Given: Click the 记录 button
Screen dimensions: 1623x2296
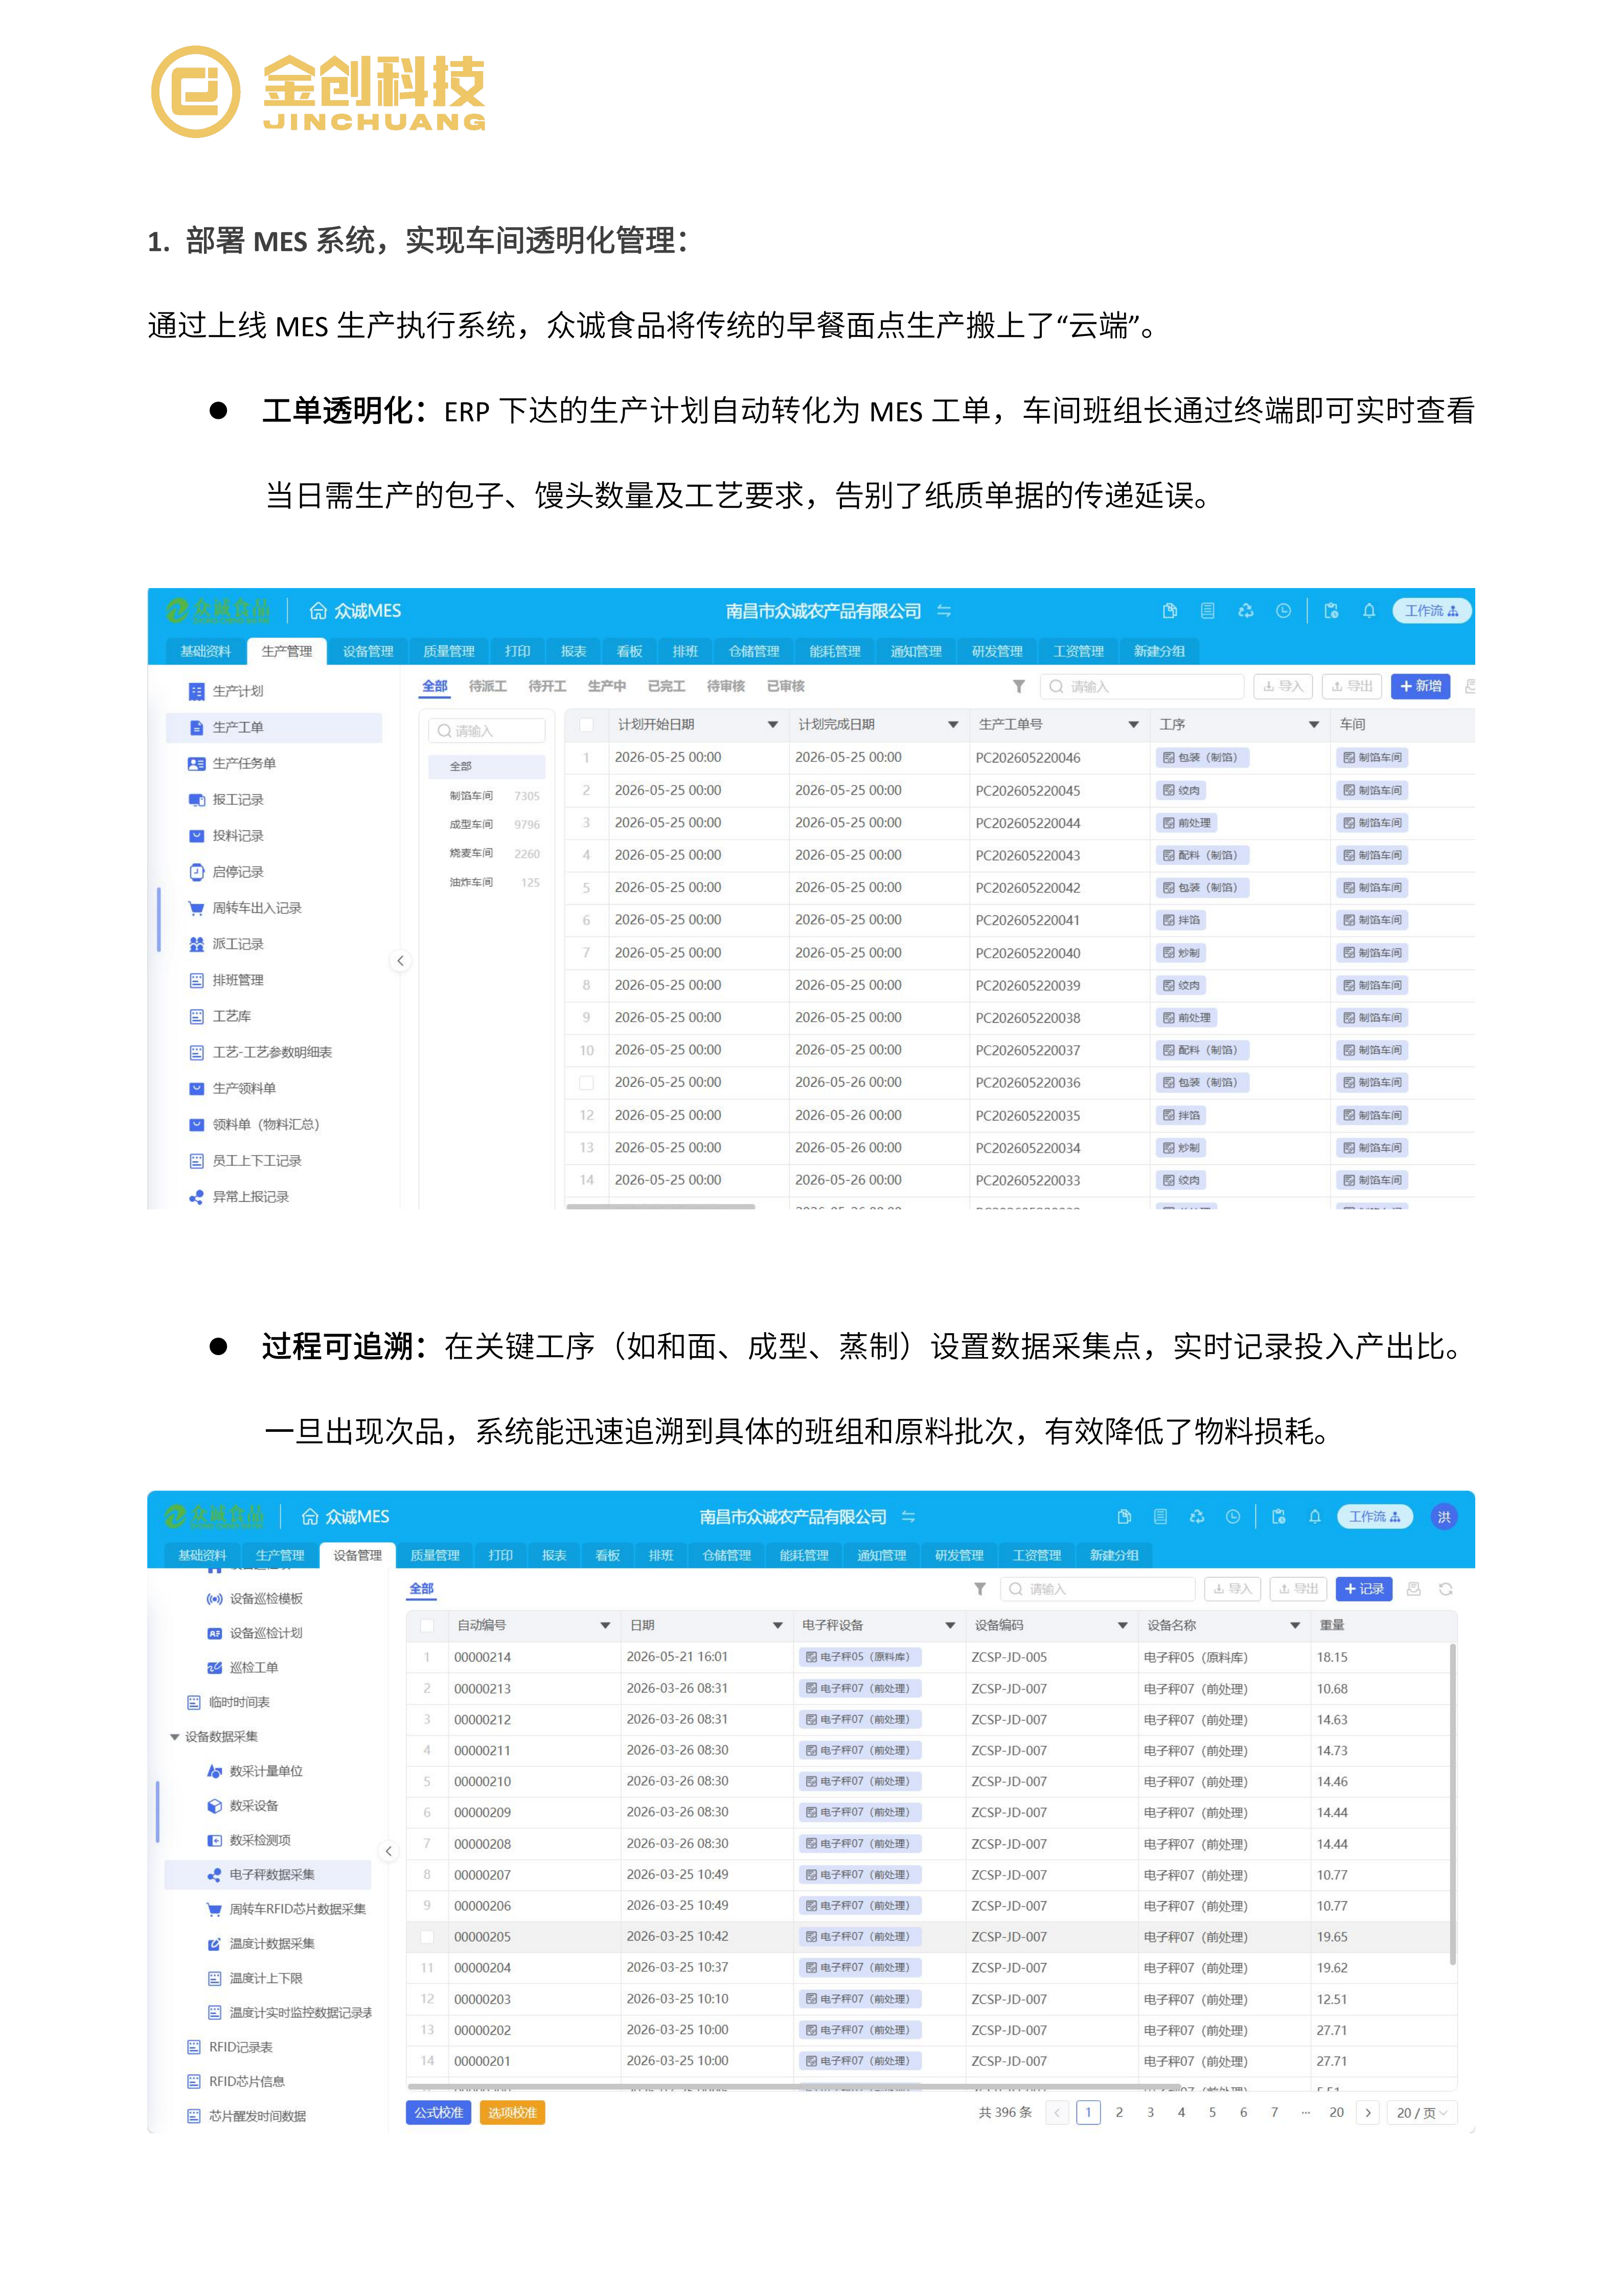Looking at the screenshot, I should click(1364, 1588).
